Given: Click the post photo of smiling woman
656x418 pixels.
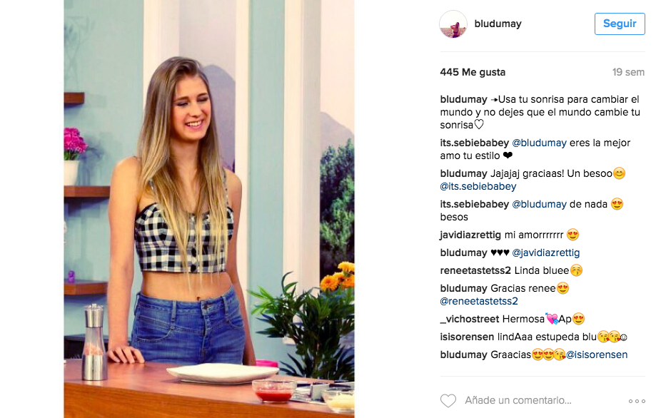Looking at the screenshot, I should tap(209, 209).
